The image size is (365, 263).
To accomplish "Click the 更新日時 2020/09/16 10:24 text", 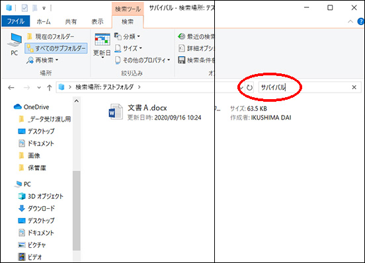I will point(164,118).
